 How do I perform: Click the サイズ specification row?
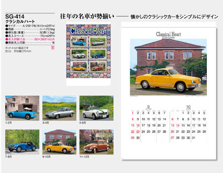[x=30, y=25]
